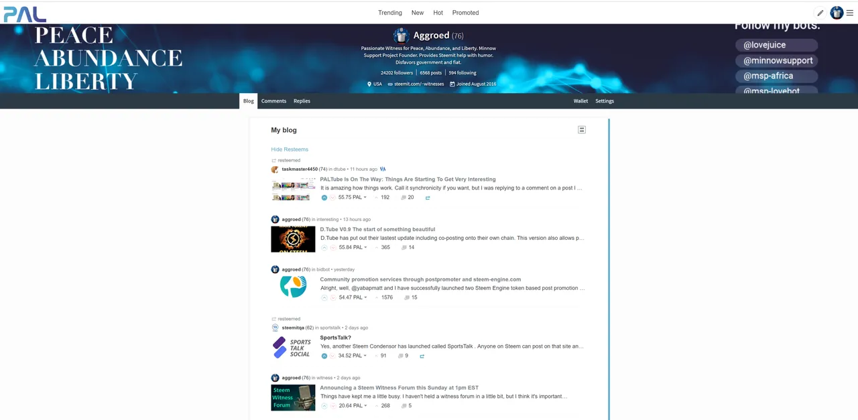Go to New in top navigation
Image resolution: width=858 pixels, height=420 pixels.
pyautogui.click(x=418, y=13)
